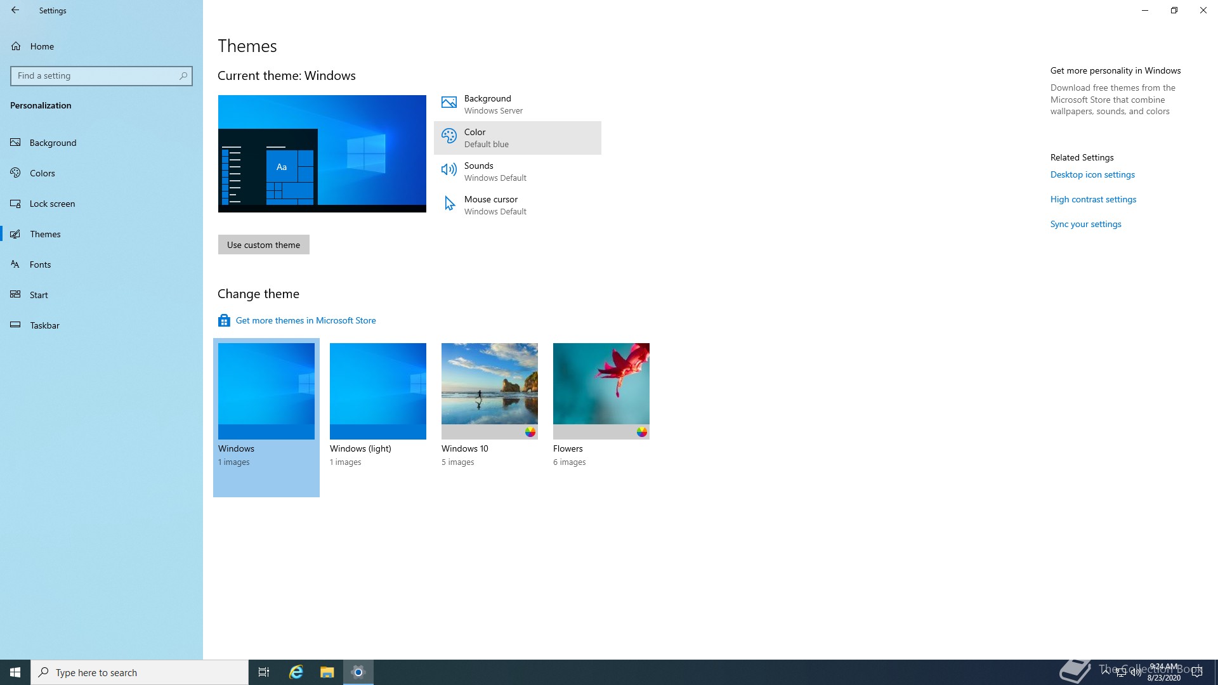Open File Explorer from taskbar
The width and height of the screenshot is (1218, 685).
[x=327, y=672]
